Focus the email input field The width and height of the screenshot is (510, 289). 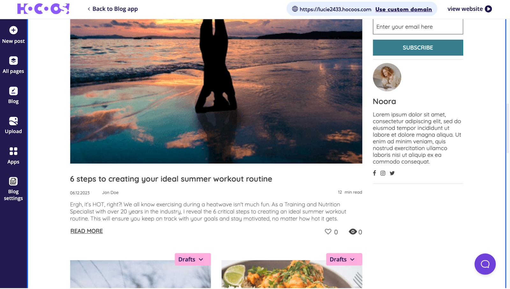418,27
